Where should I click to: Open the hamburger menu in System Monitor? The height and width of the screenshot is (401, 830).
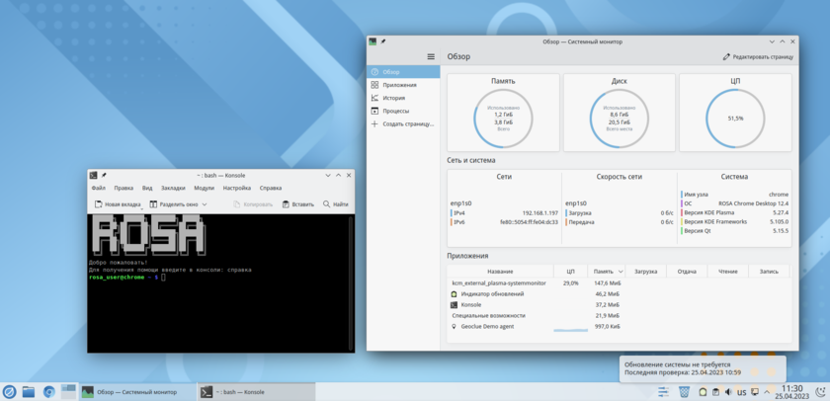click(431, 57)
